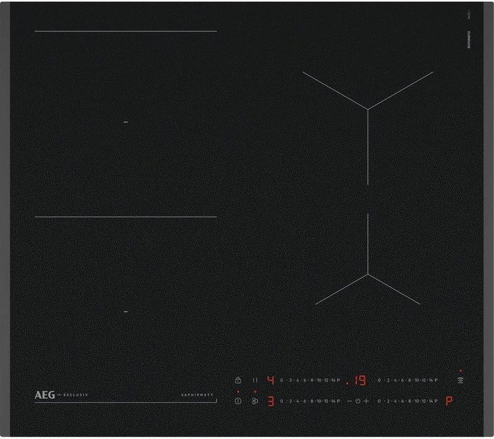Tap the Hob2Hood extractor icon
Viewport: 494px width, 439px height.
click(x=461, y=380)
